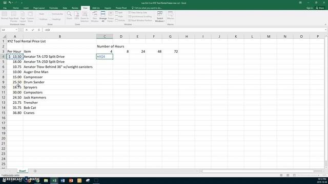This screenshot has height=184, width=328.
Task: Open Word from the taskbar
Action: [x=63, y=180]
